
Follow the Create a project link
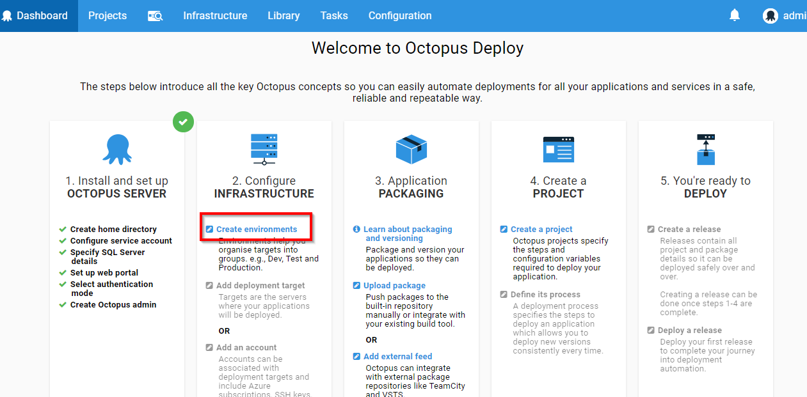click(541, 229)
